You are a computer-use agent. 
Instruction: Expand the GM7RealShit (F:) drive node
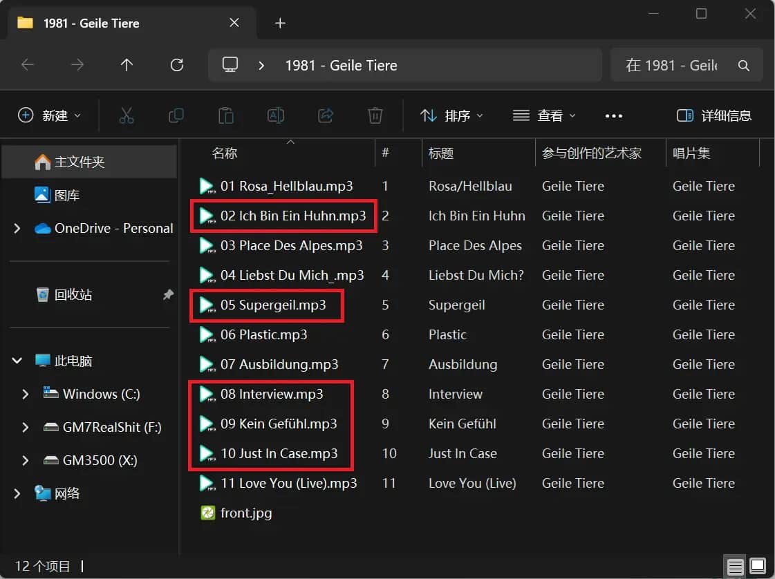26,427
